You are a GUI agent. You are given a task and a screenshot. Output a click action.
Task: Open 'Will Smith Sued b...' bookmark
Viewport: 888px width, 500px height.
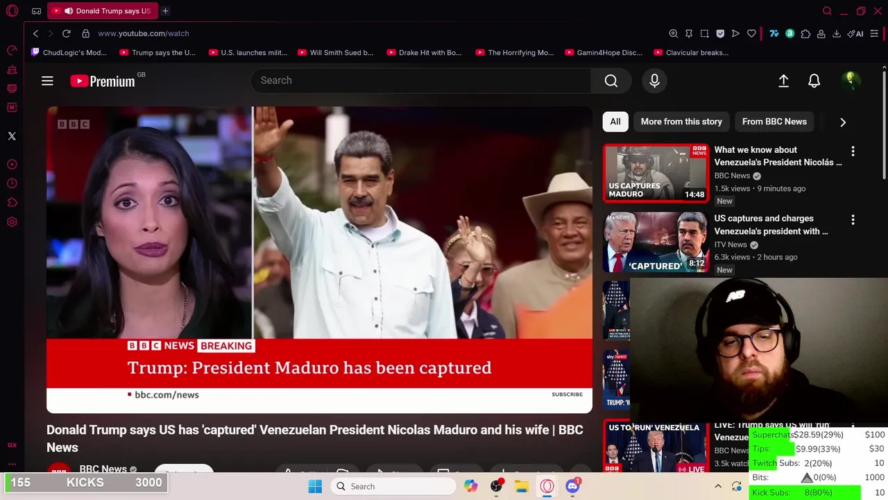tap(335, 53)
